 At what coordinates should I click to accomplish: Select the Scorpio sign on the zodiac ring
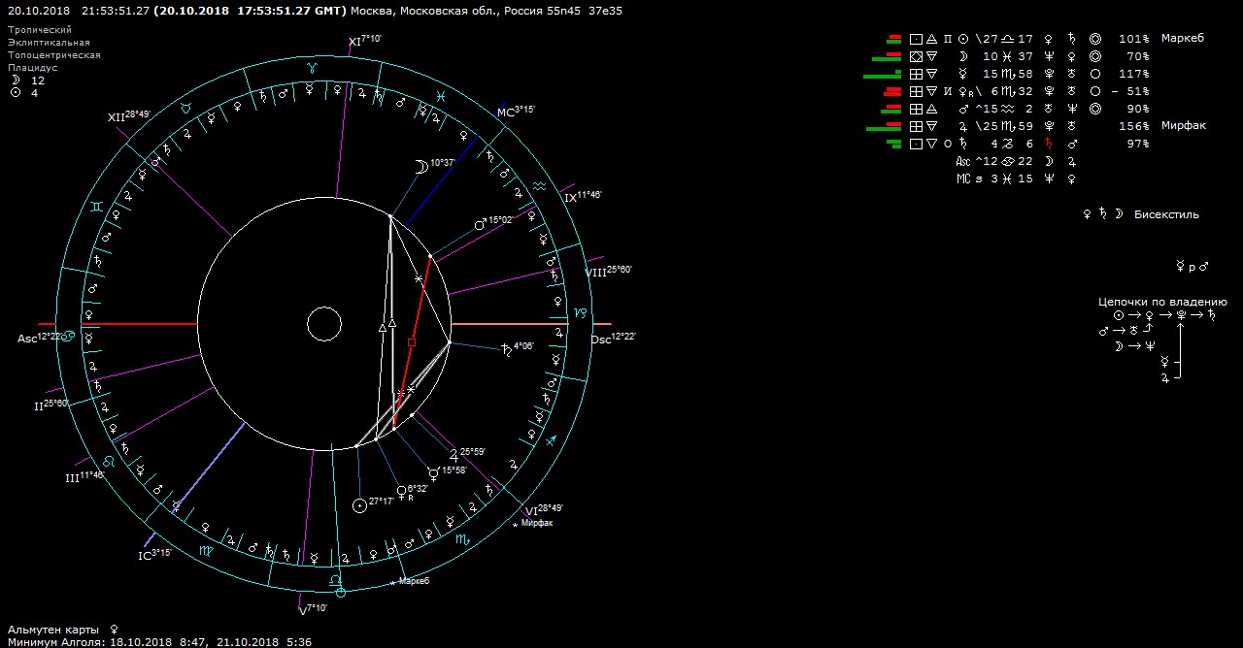click(x=463, y=538)
